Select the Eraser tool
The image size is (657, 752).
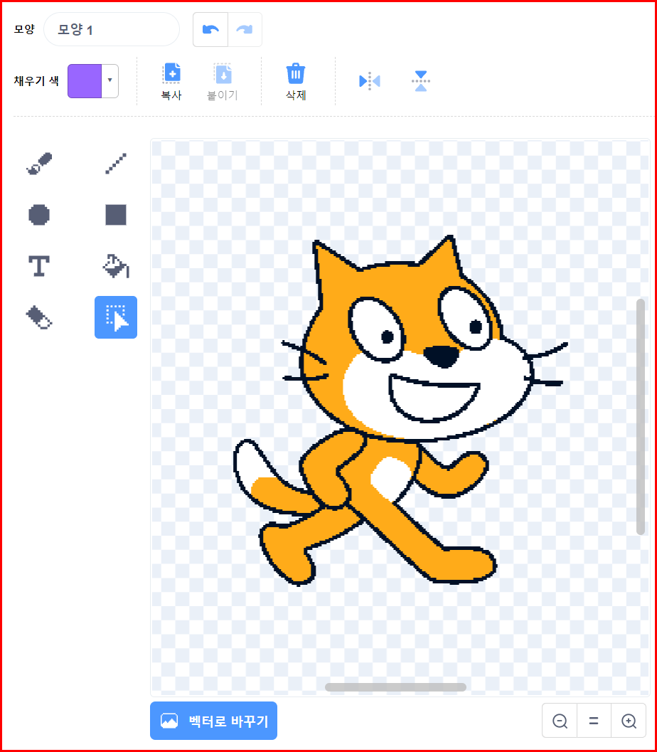[x=39, y=317]
